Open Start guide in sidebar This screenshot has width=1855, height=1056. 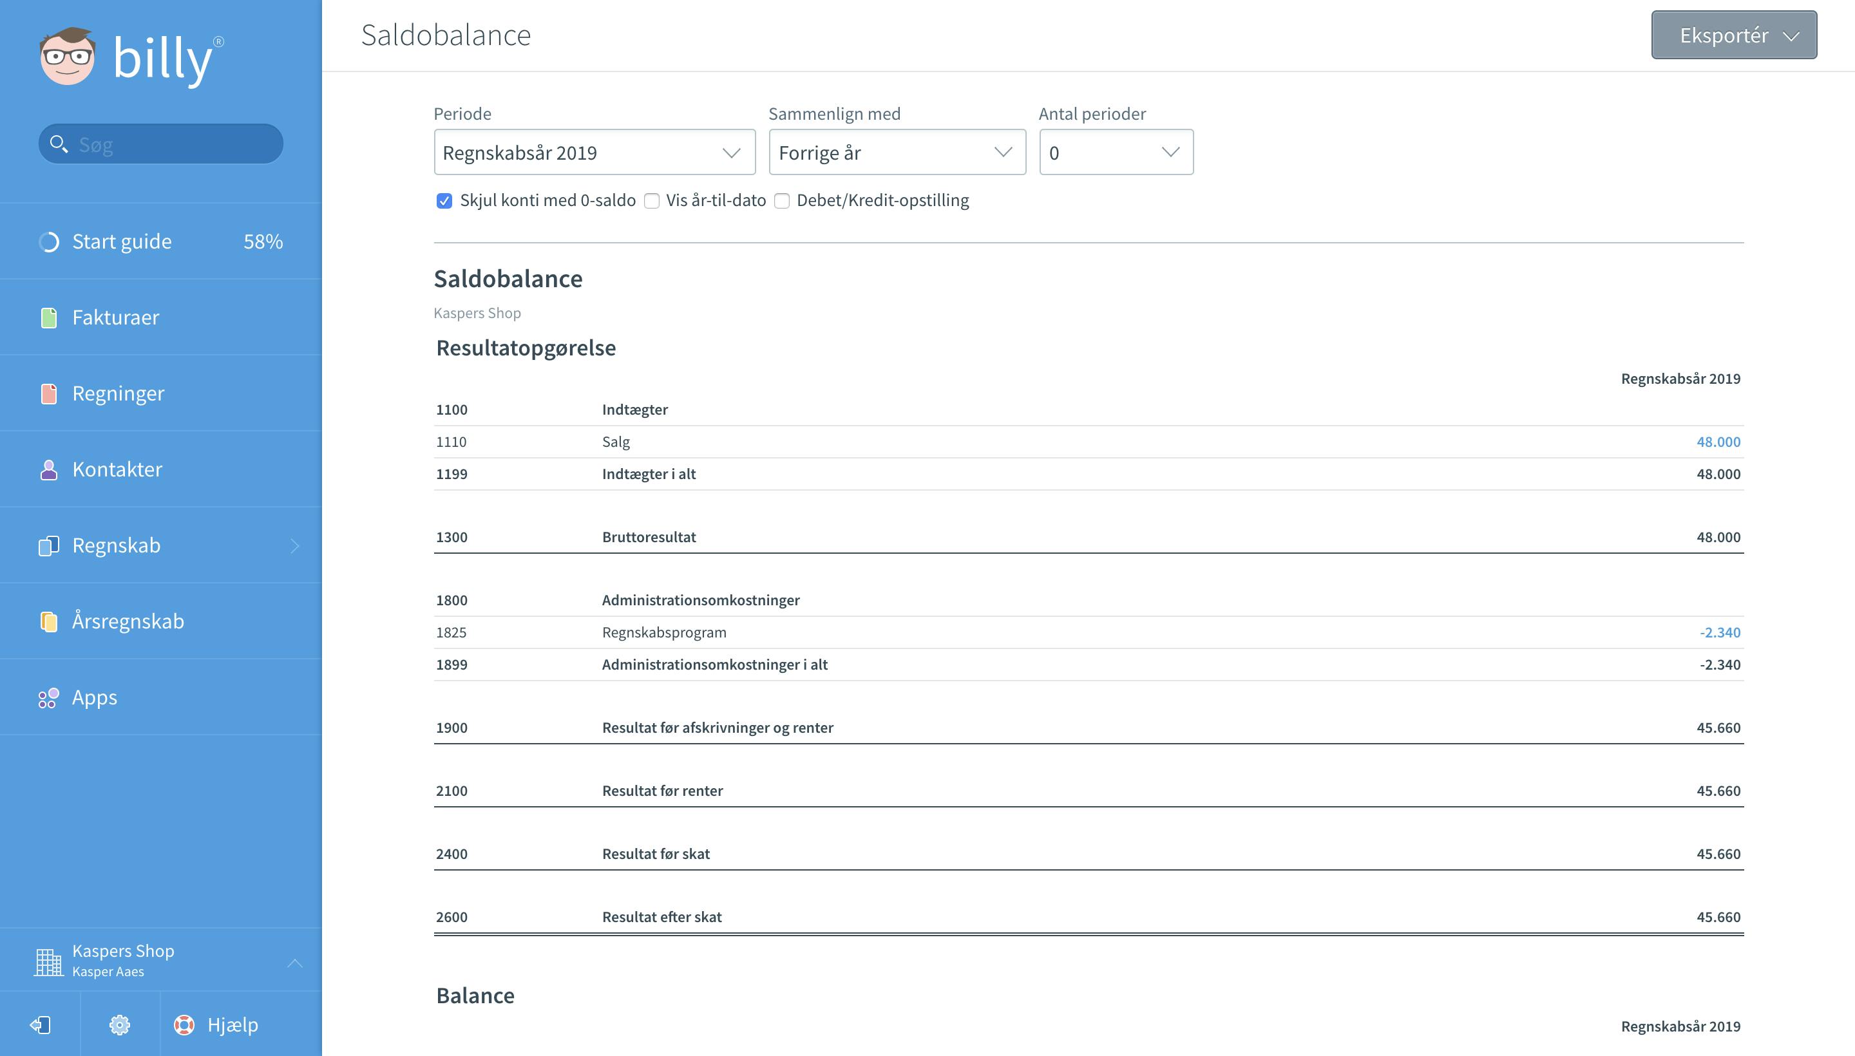161,241
